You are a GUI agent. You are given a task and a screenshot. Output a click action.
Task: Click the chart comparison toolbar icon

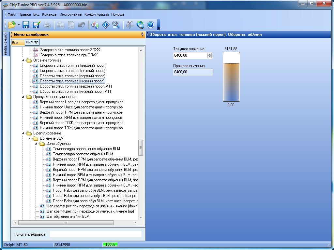click(x=95, y=25)
